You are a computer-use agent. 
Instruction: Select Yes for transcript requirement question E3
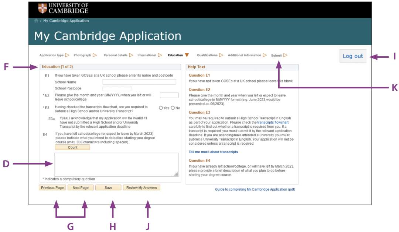(x=161, y=108)
